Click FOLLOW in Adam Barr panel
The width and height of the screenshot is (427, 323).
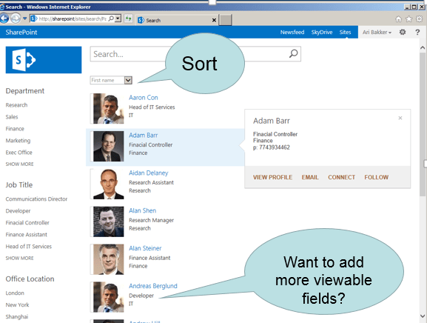377,177
